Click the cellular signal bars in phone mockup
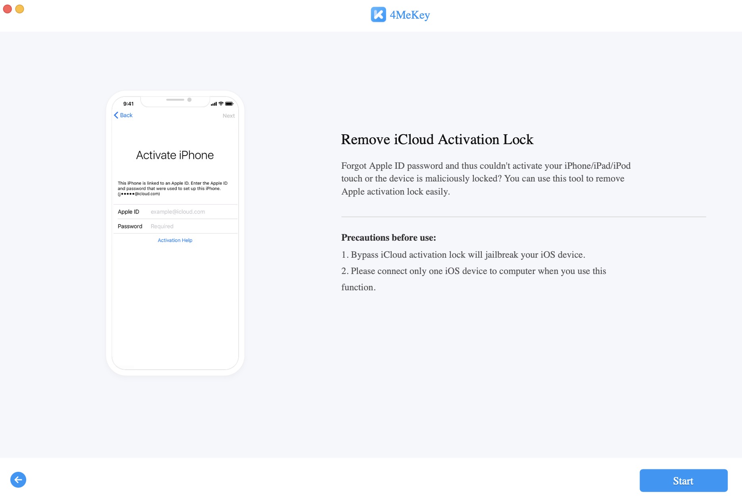742x498 pixels. (x=214, y=104)
